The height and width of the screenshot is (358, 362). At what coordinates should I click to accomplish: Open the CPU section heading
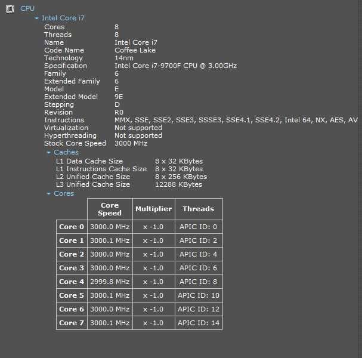pyautogui.click(x=27, y=8)
